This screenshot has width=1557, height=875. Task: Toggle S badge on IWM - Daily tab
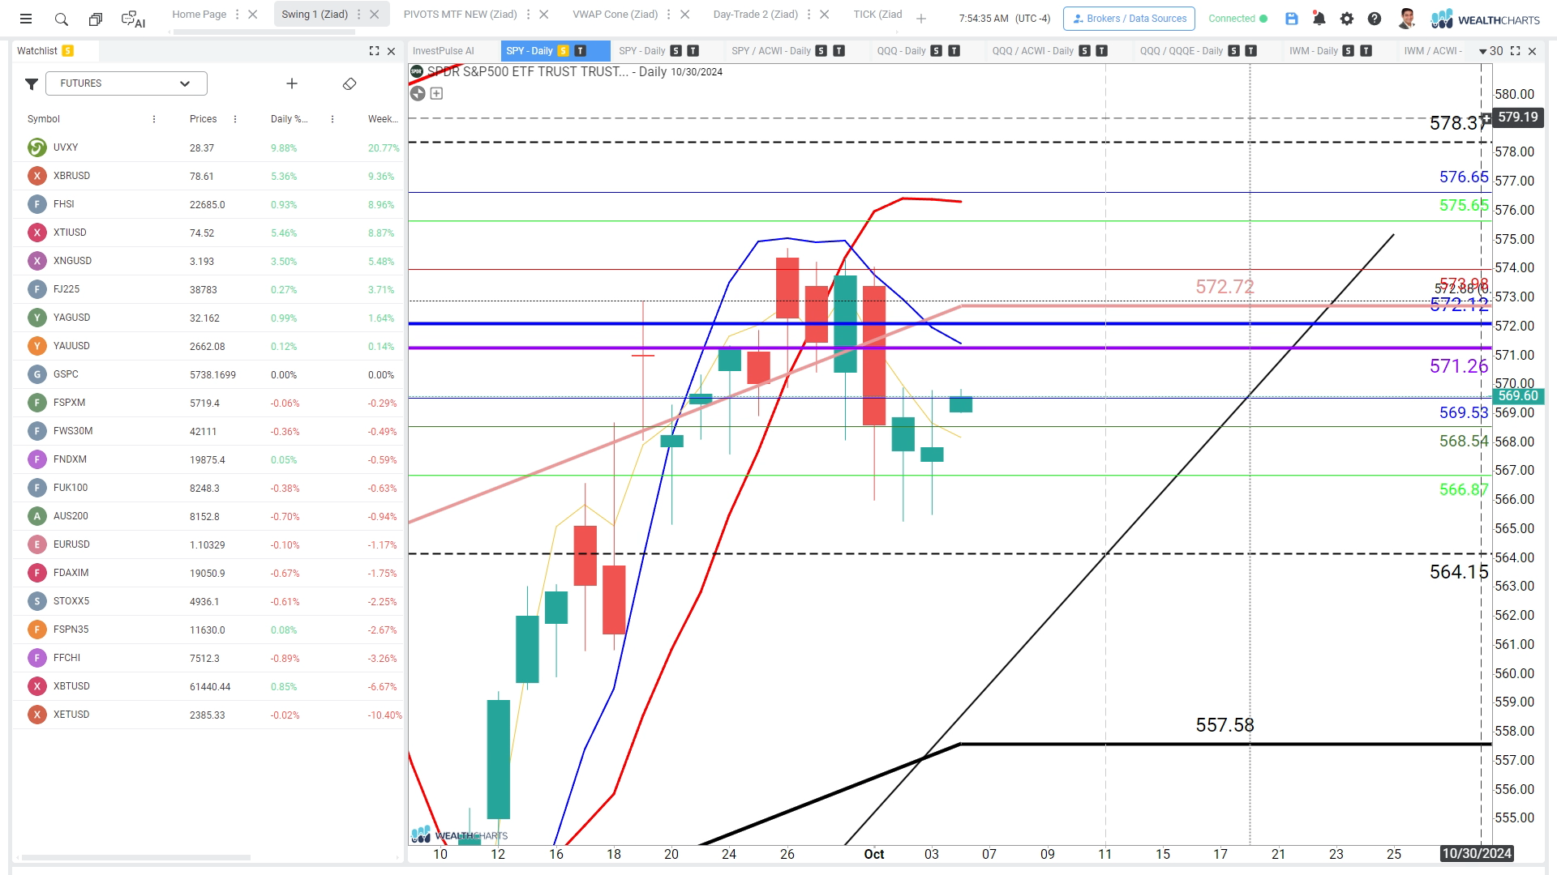pyautogui.click(x=1349, y=50)
